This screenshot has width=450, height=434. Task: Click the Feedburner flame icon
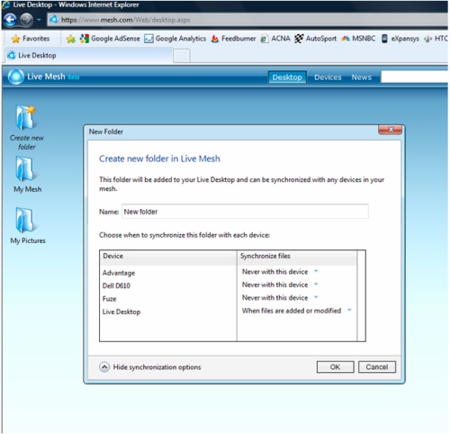(x=215, y=39)
